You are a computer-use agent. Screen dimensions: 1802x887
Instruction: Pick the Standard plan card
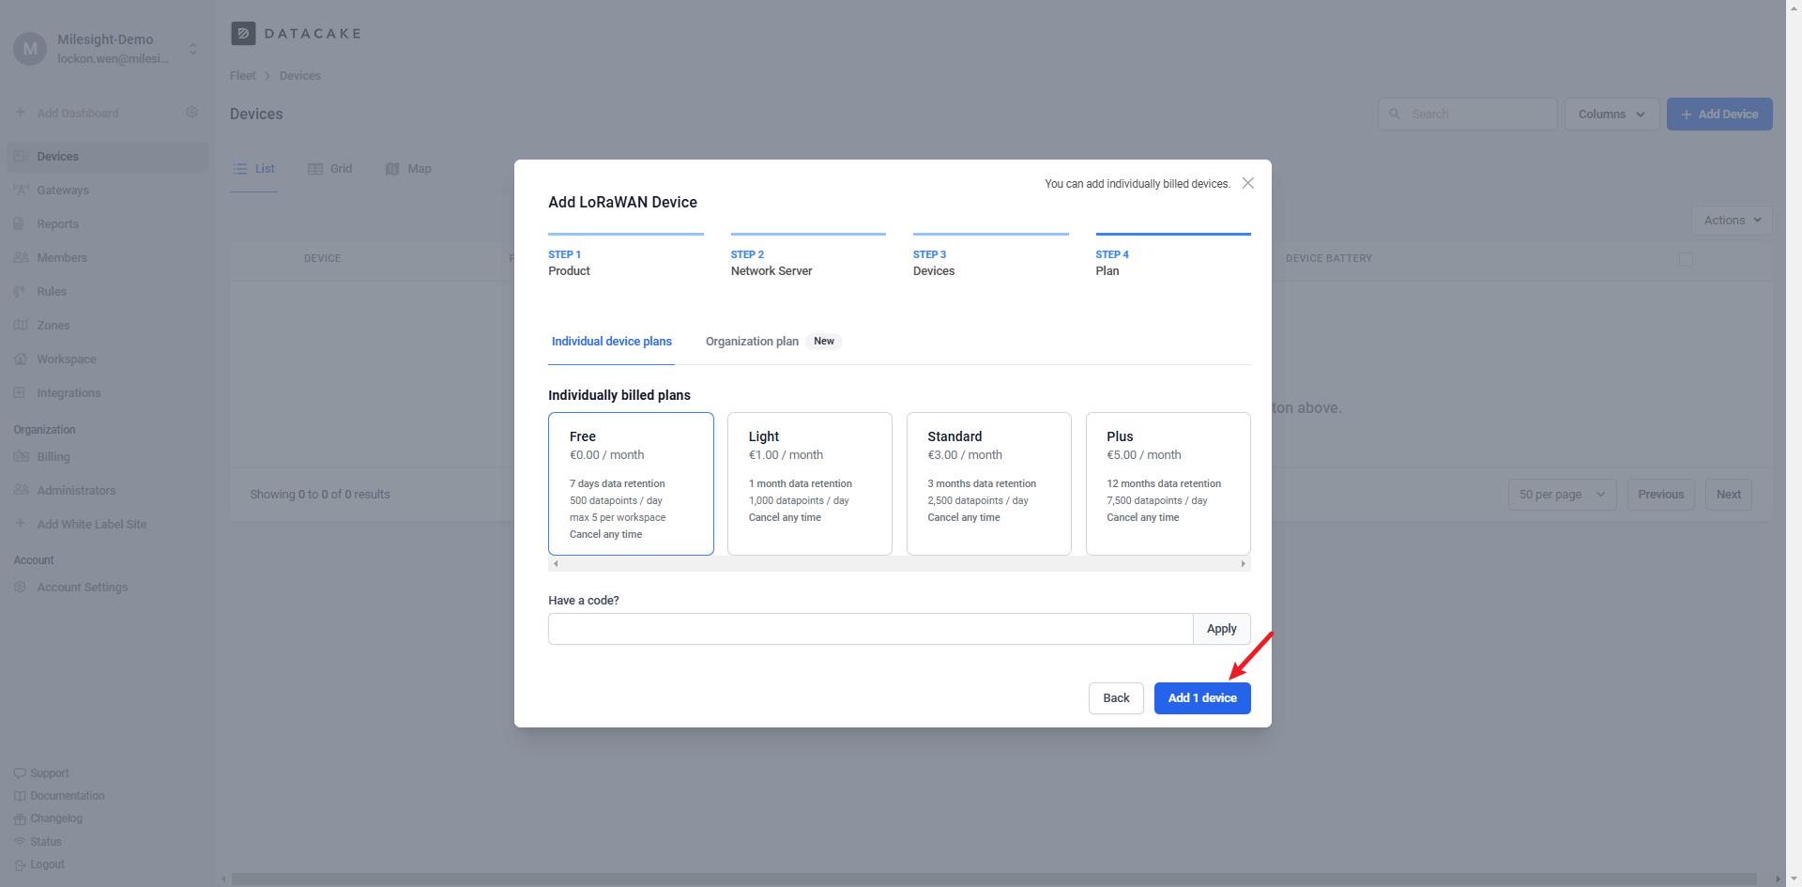tap(988, 483)
